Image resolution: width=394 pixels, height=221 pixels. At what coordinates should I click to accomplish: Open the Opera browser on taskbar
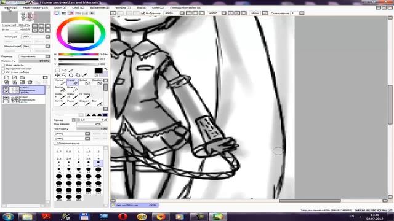coord(123,217)
